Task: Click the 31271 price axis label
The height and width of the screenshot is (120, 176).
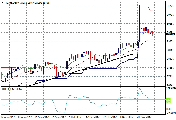Action: click(170, 6)
